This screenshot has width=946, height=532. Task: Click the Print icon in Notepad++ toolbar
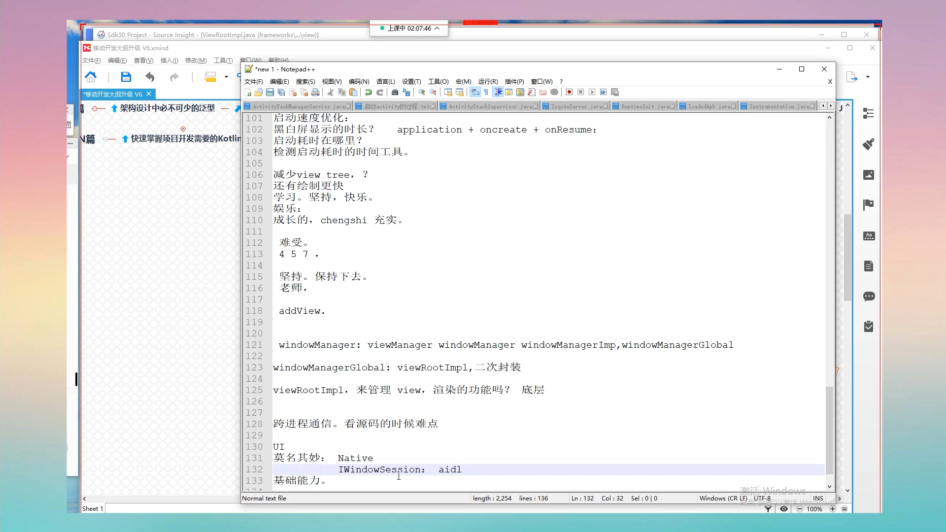(315, 92)
